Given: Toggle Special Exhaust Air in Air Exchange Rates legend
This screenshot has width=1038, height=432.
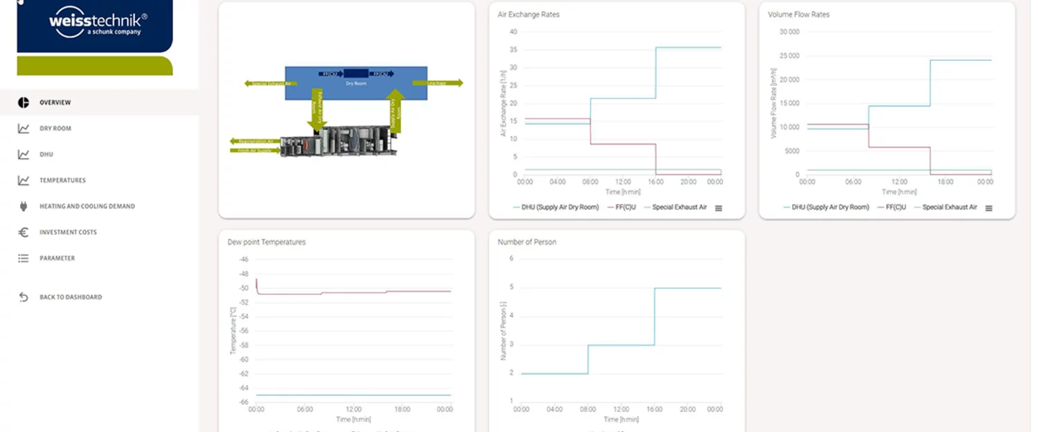Looking at the screenshot, I should (x=675, y=207).
